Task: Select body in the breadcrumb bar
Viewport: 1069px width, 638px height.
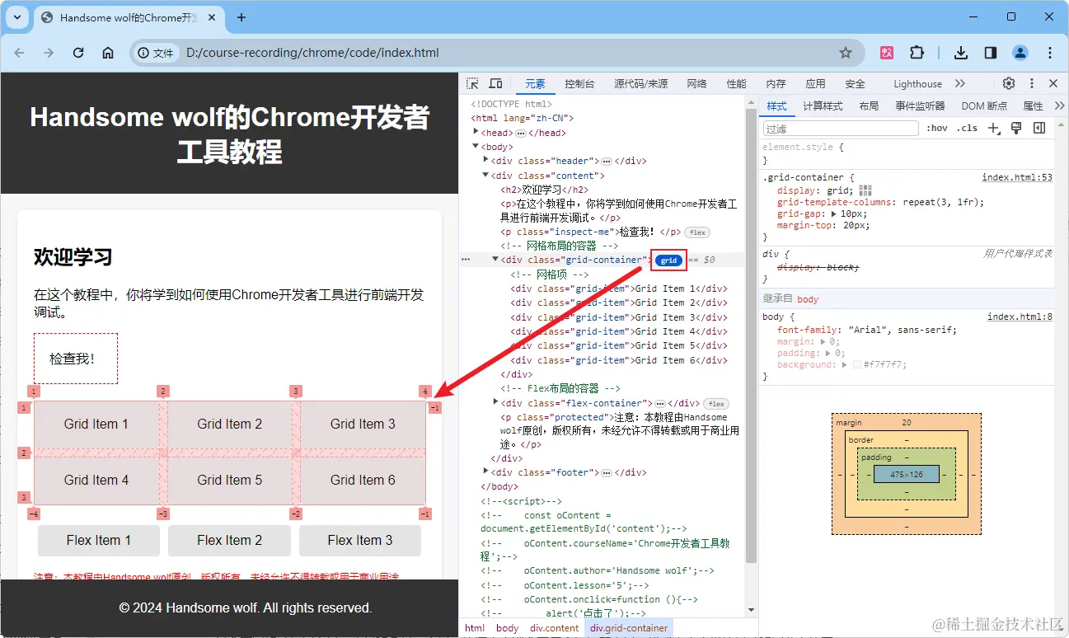Action: pos(507,628)
